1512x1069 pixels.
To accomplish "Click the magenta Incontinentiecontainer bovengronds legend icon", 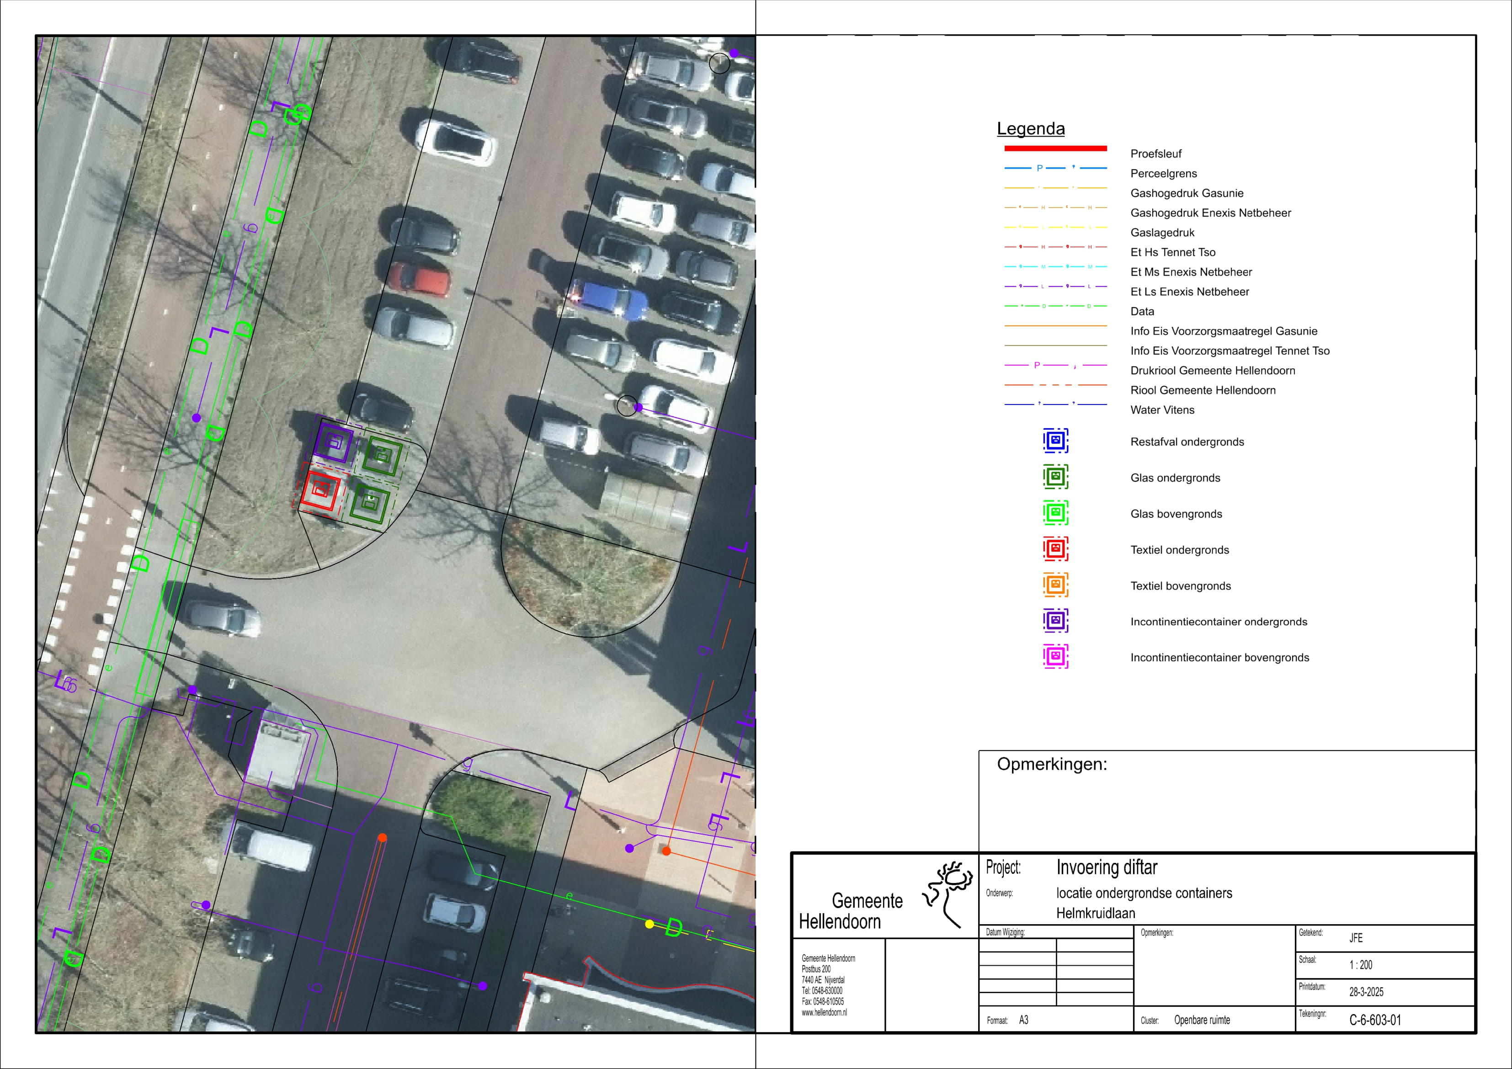I will [1055, 657].
